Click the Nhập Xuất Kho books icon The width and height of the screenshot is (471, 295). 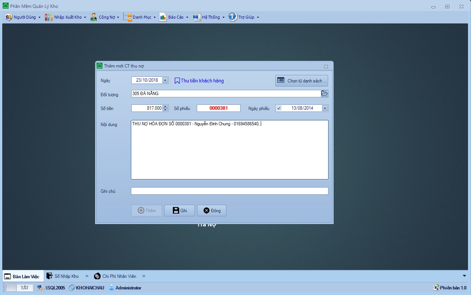[49, 17]
